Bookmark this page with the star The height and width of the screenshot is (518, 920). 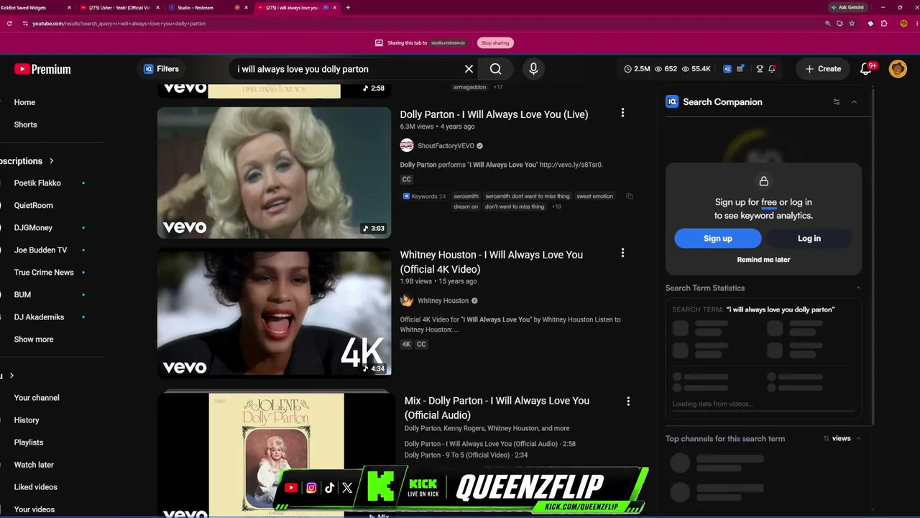tap(852, 24)
